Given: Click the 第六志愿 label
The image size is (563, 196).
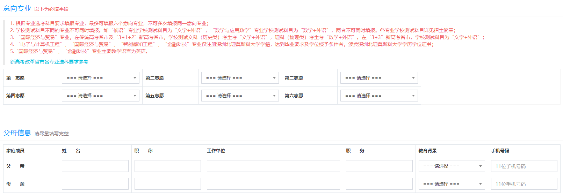Looking at the screenshot, I should (x=294, y=96).
